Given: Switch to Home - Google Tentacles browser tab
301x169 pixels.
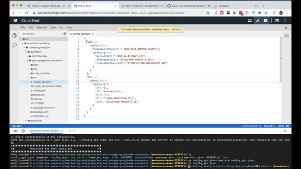Looking at the screenshot, I should coord(48,6).
